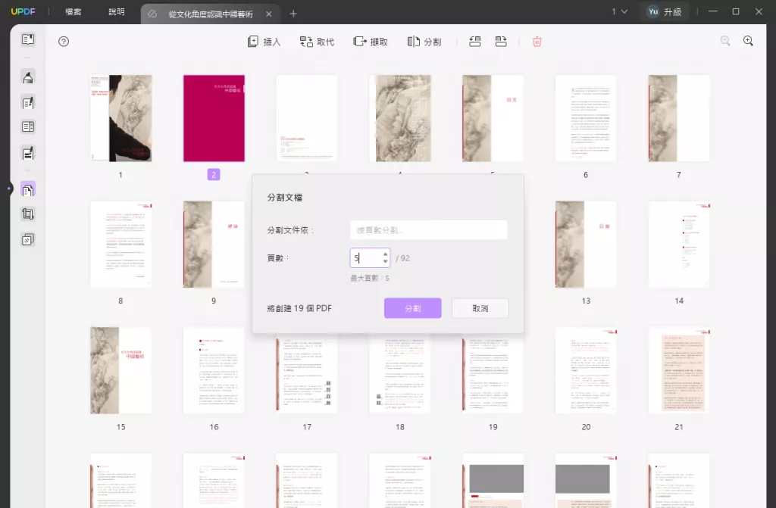The height and width of the screenshot is (508, 776).
Task: Zoom out thumbnails with minus magnifier
Action: click(725, 41)
